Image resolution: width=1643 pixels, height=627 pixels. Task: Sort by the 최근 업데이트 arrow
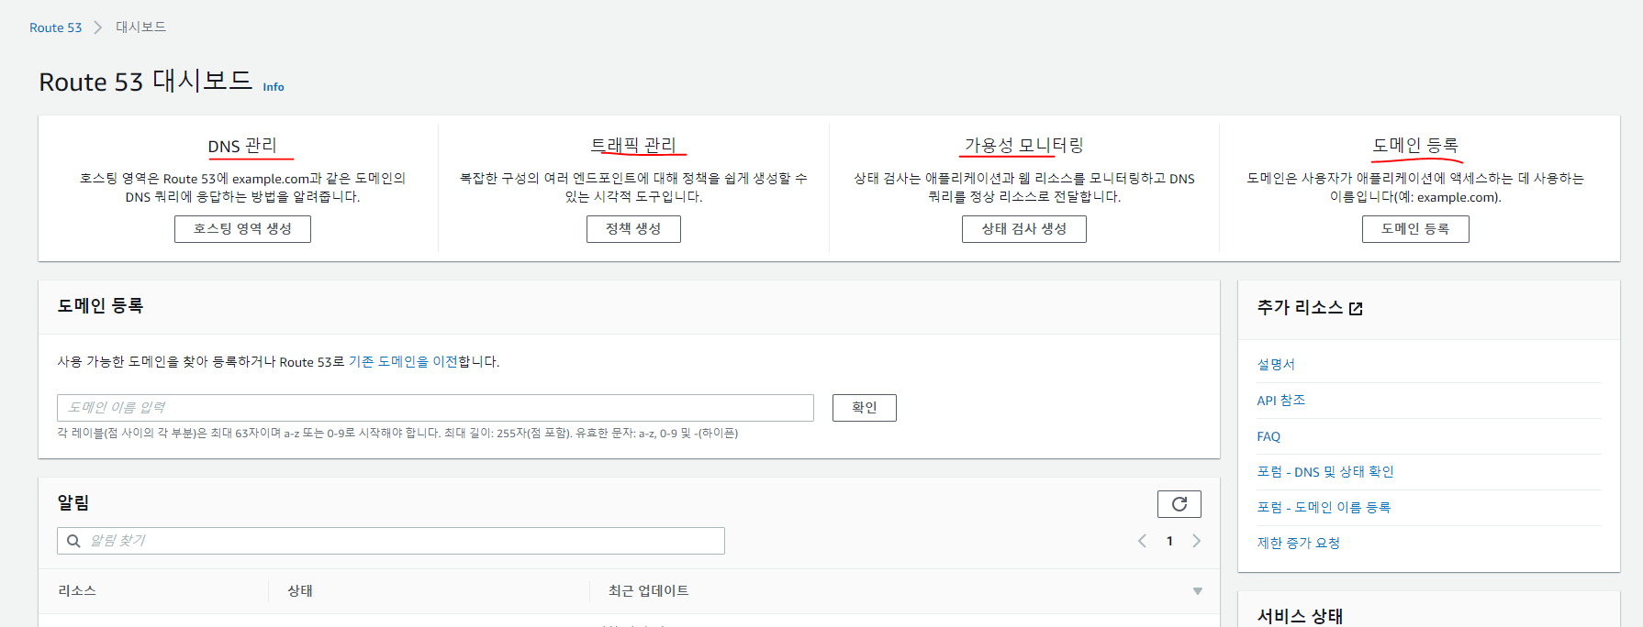(x=1197, y=591)
